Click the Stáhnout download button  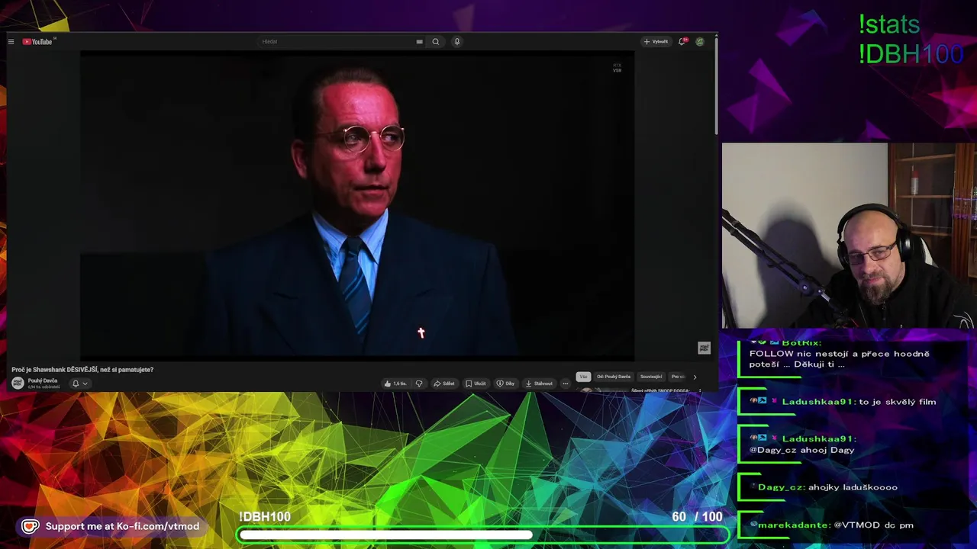(x=539, y=384)
